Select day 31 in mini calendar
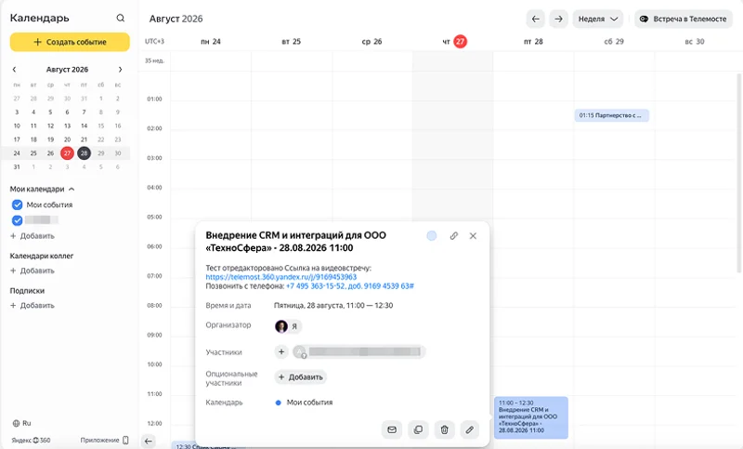 click(x=17, y=167)
